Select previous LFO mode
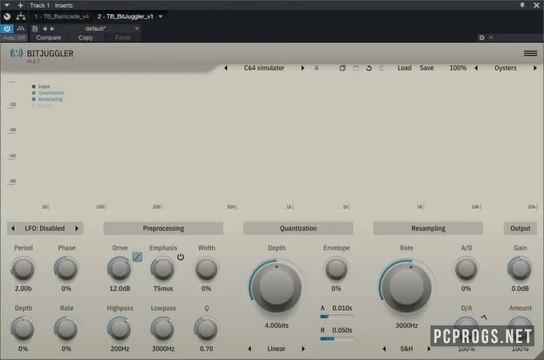This screenshot has height=360, width=544. [x=13, y=228]
